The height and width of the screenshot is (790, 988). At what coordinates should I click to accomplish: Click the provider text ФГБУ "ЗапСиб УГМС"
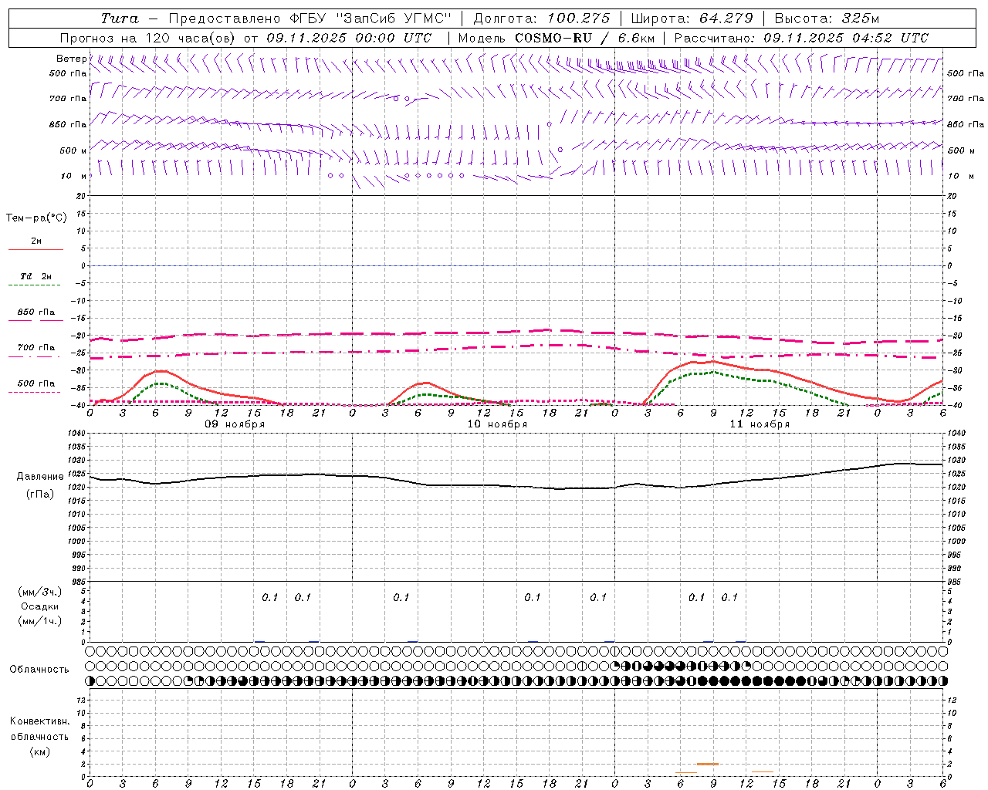click(370, 19)
